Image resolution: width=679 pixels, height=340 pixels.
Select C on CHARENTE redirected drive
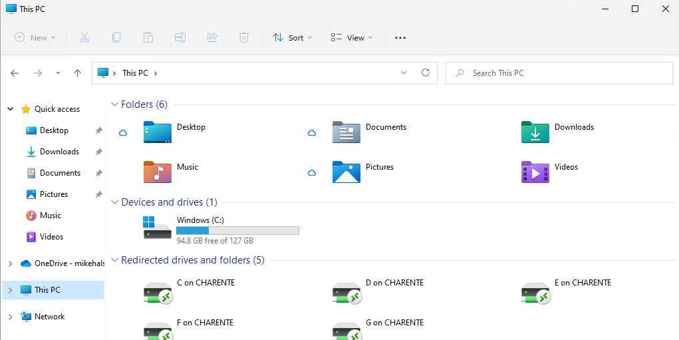(x=189, y=291)
